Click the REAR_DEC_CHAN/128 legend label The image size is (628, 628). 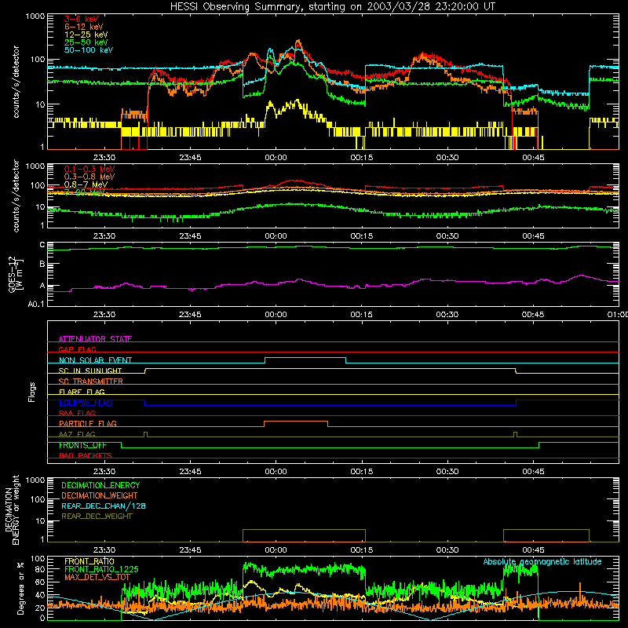pos(104,506)
